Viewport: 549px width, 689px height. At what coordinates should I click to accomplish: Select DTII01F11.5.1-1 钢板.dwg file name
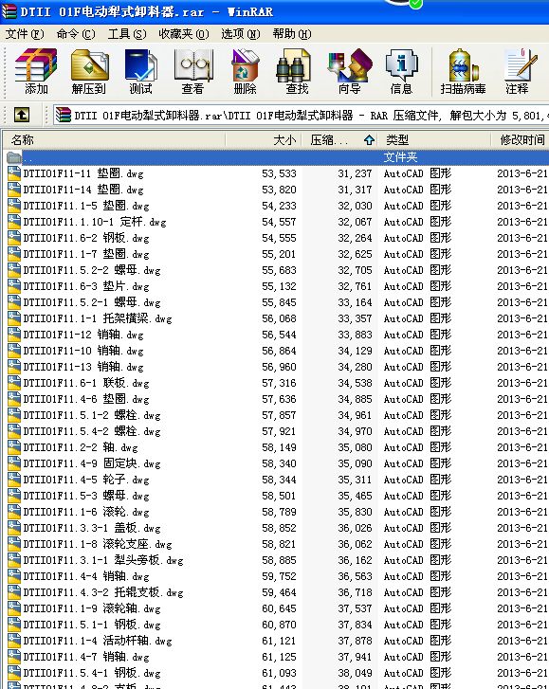pyautogui.click(x=92, y=625)
